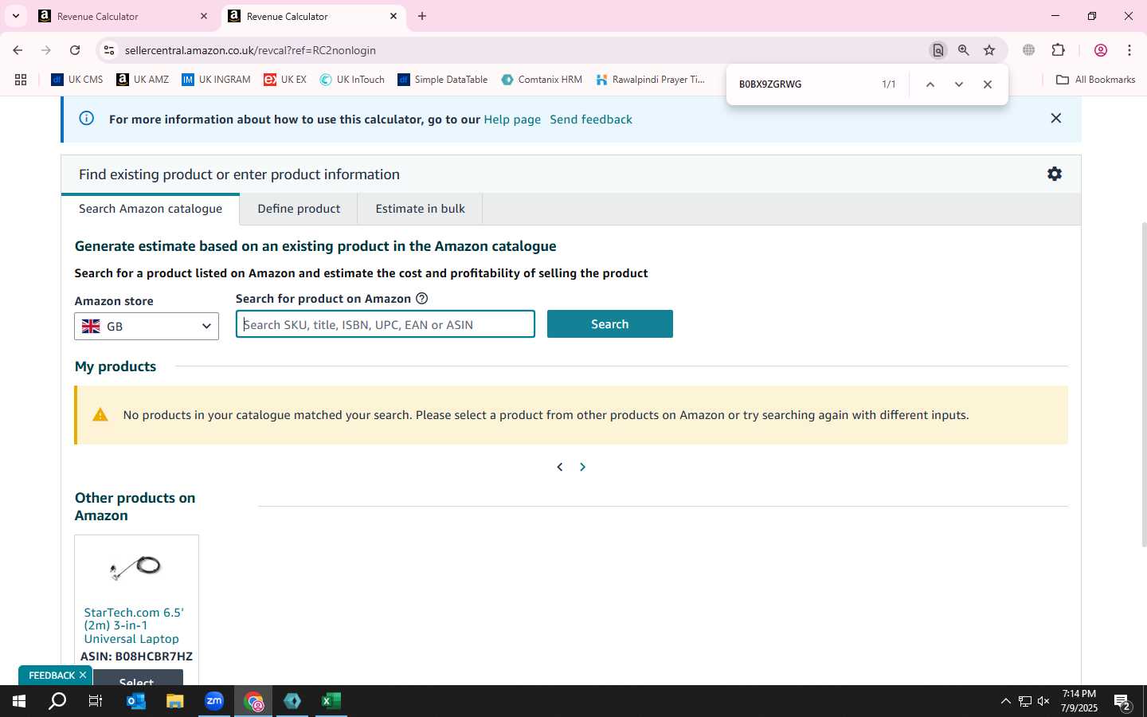Open Excel from the taskbar

[x=331, y=701]
